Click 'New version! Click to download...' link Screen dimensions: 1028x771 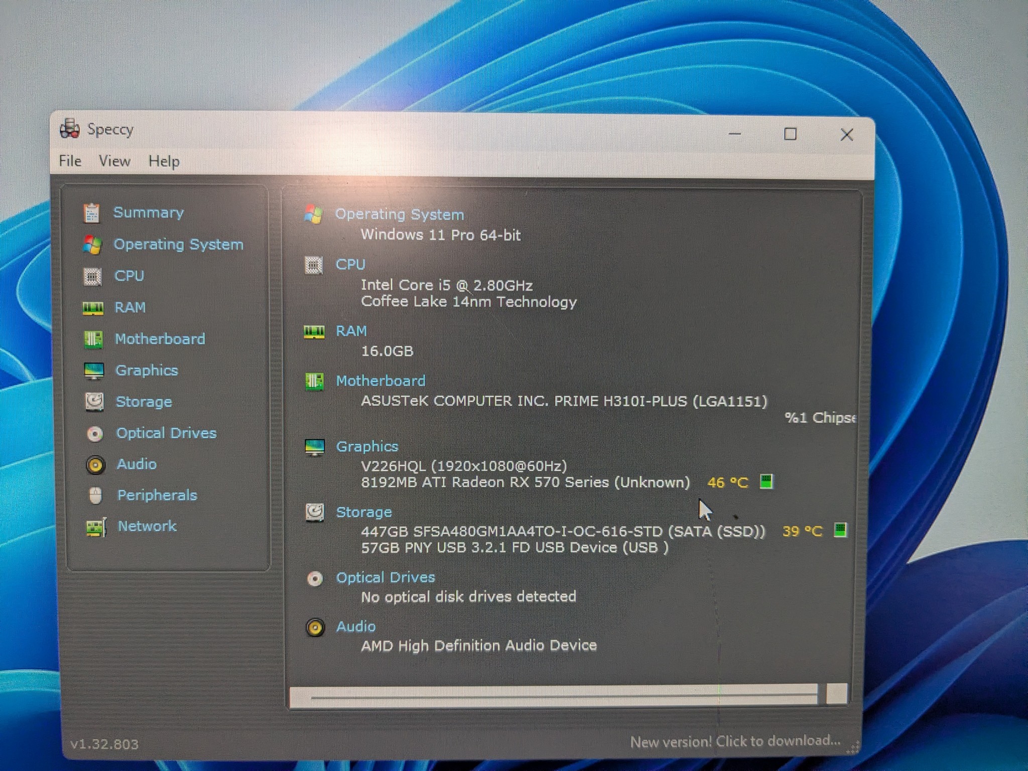click(735, 741)
